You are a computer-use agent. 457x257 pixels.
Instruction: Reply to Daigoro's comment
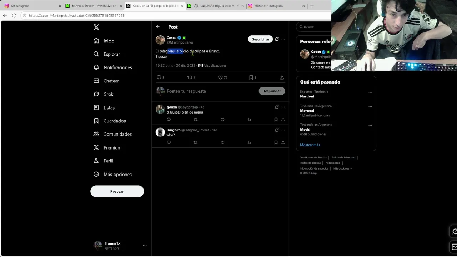169,142
